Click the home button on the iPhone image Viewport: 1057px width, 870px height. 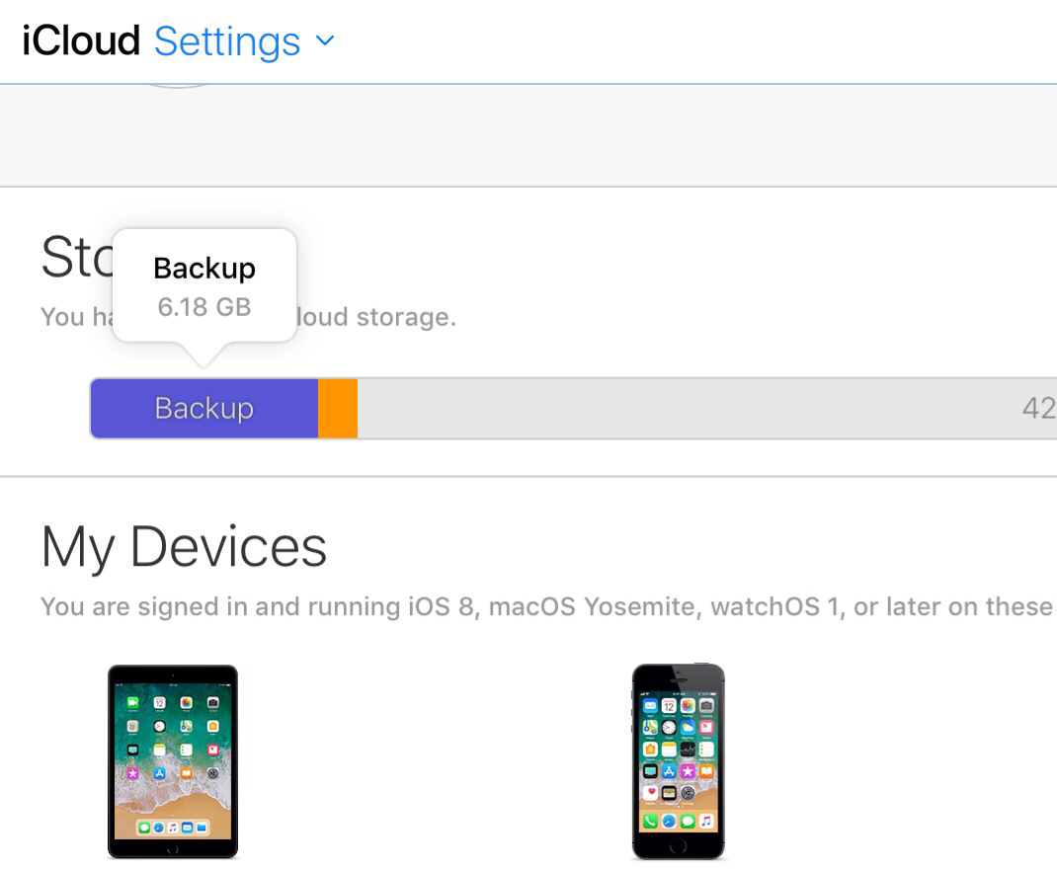click(x=678, y=846)
